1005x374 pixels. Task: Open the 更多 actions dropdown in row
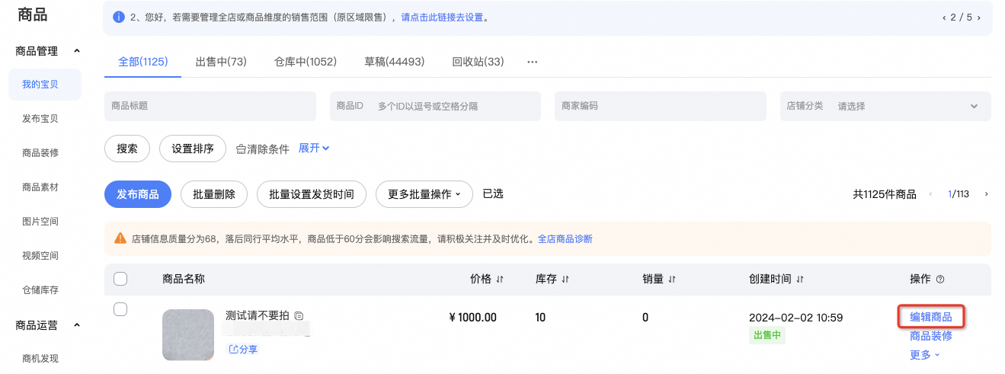click(x=925, y=354)
